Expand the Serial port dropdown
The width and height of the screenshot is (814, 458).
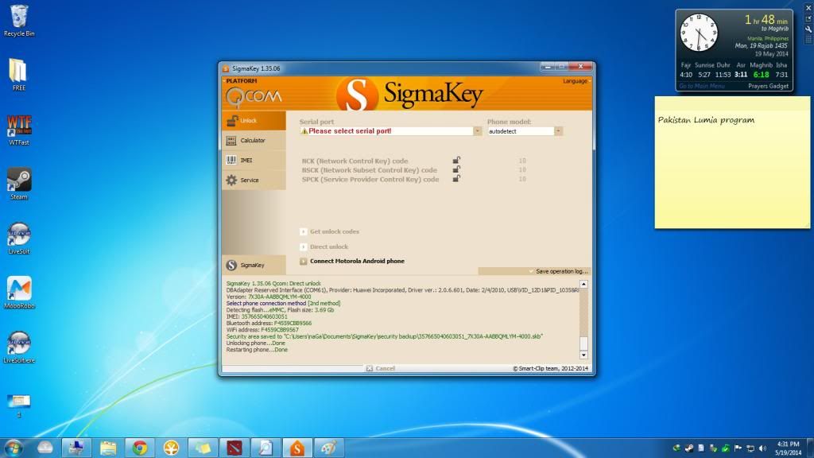tap(478, 131)
